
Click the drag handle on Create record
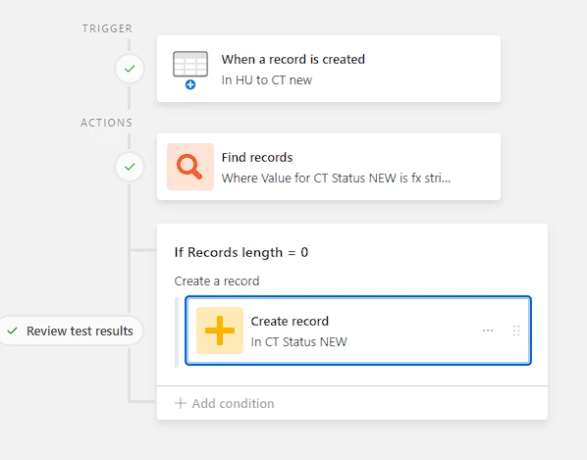[x=516, y=331]
